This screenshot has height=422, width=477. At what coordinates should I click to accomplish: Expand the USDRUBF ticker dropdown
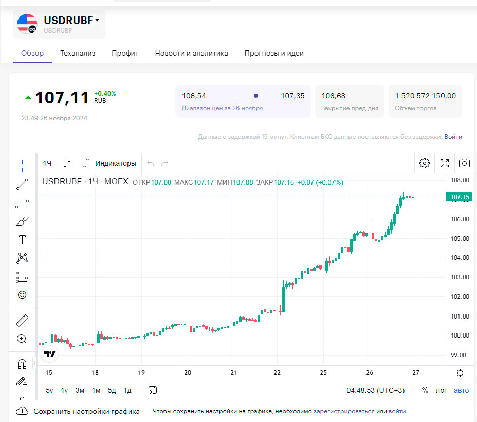(x=97, y=20)
